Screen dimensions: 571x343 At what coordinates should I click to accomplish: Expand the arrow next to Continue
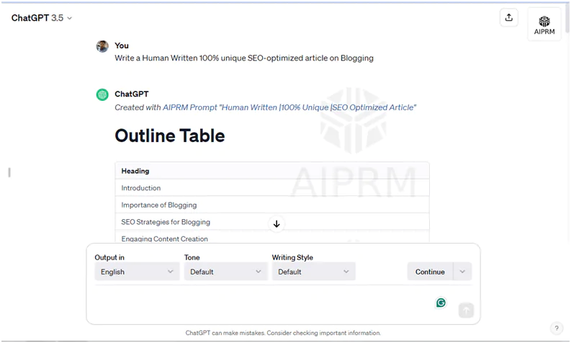(x=462, y=272)
